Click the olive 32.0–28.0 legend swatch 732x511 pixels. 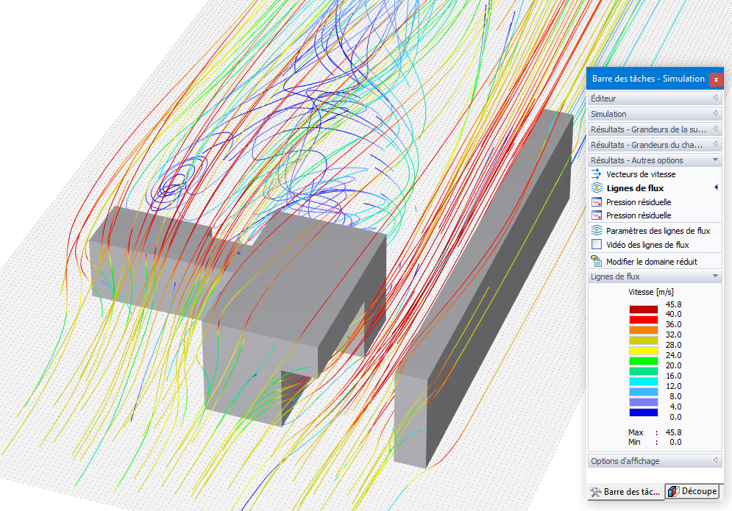643,340
